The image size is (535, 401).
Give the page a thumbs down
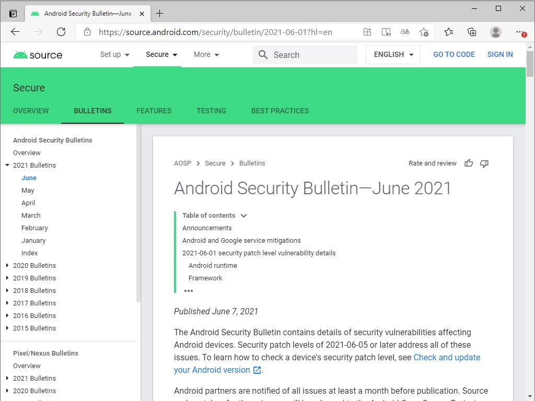point(483,163)
